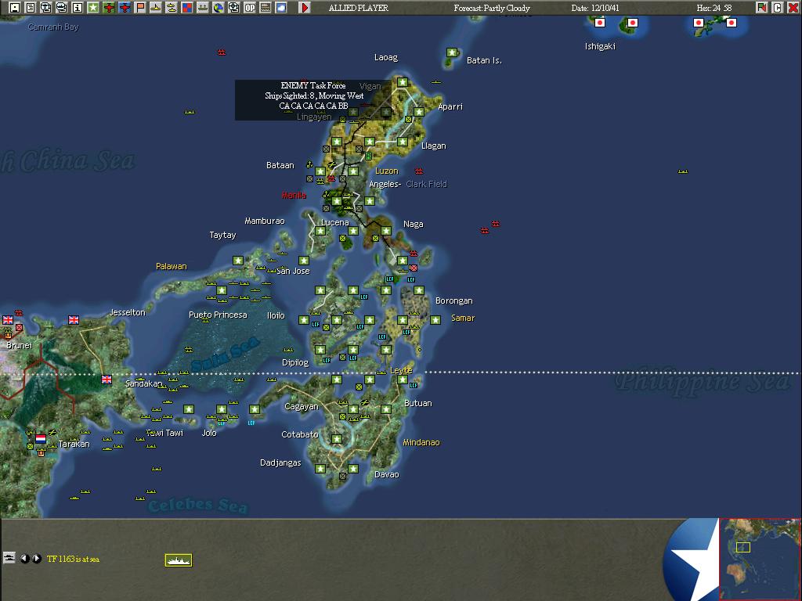Click the Puerto Princesa label
Screen dimensions: 802x601
[x=218, y=315]
